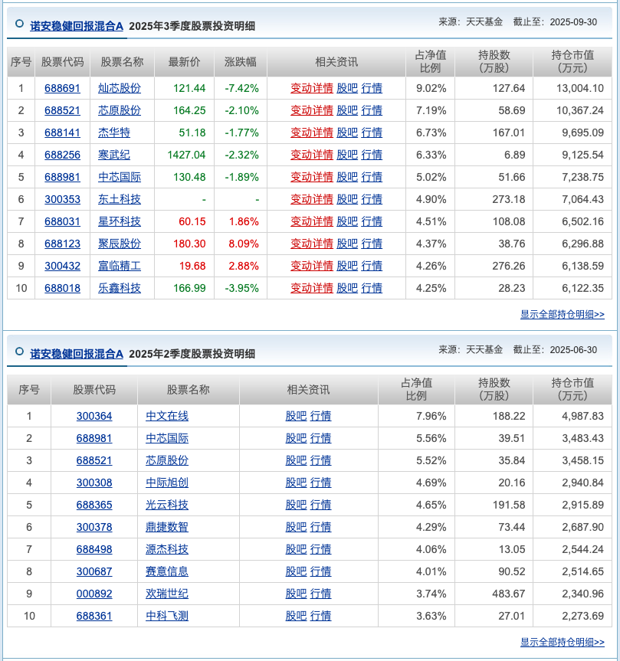The image size is (620, 661).
Task: Open stock code 688691 link
Action: [62, 88]
